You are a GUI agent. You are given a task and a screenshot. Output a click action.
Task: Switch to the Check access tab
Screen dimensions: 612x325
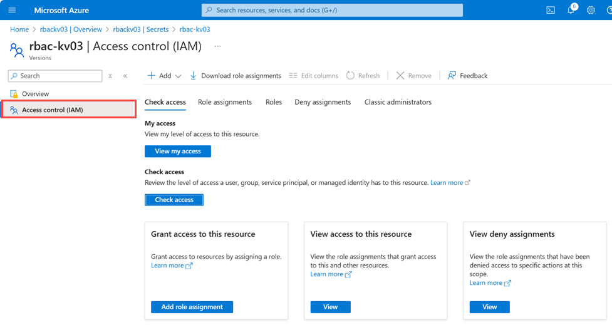(165, 102)
